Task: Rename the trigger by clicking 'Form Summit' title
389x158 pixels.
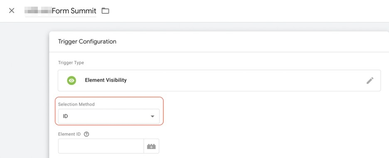Action: [x=74, y=11]
